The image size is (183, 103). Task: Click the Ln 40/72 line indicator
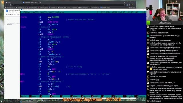(113, 12)
